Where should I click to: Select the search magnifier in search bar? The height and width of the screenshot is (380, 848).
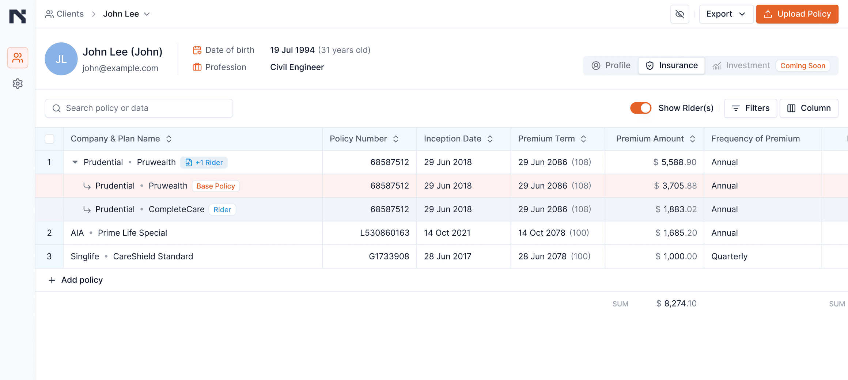click(57, 108)
